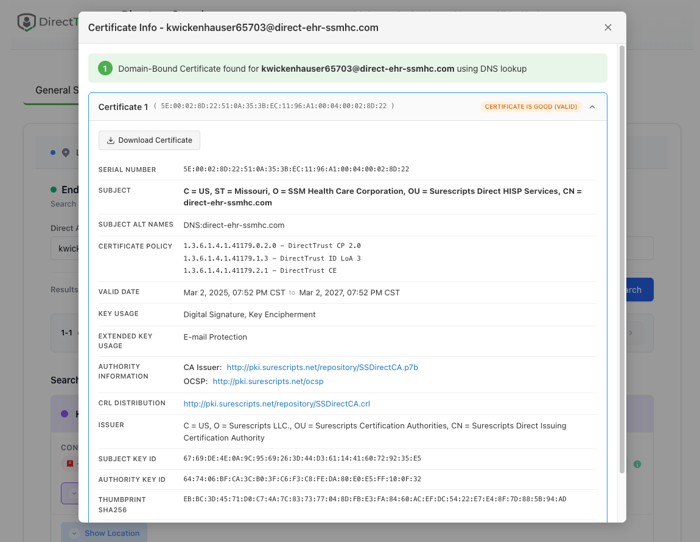Click DirectTrust CP 2.0 policy line
The image size is (700, 542).
click(272, 245)
